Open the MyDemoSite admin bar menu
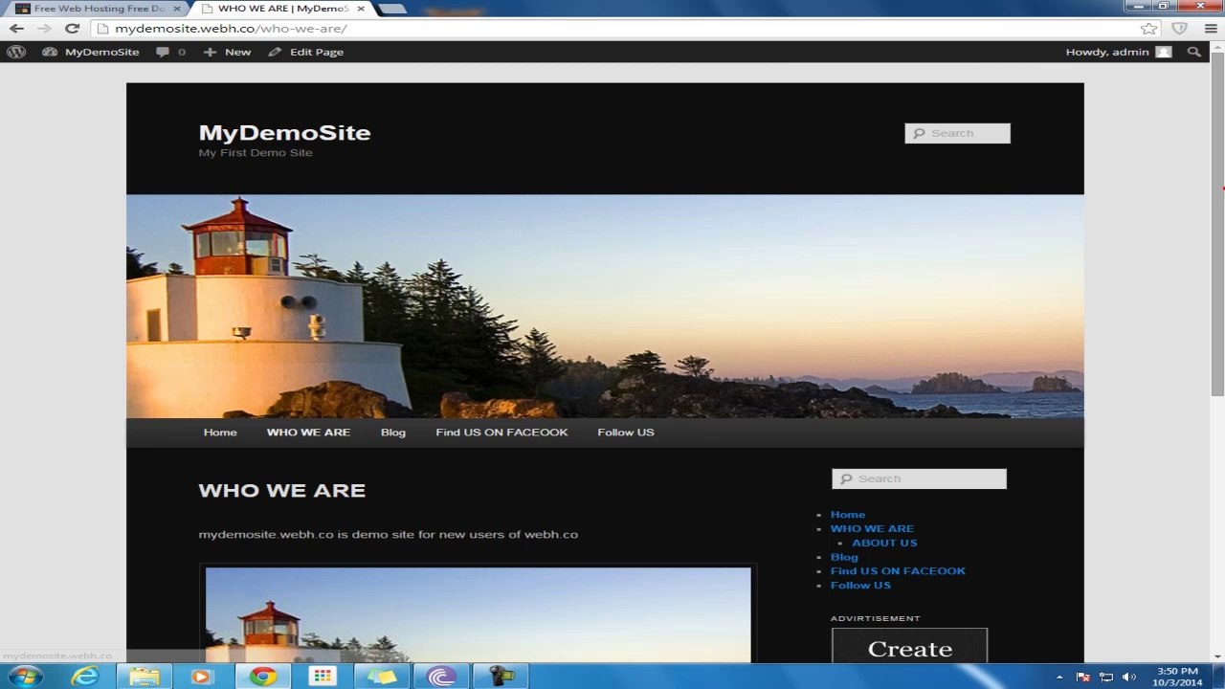 (x=91, y=52)
